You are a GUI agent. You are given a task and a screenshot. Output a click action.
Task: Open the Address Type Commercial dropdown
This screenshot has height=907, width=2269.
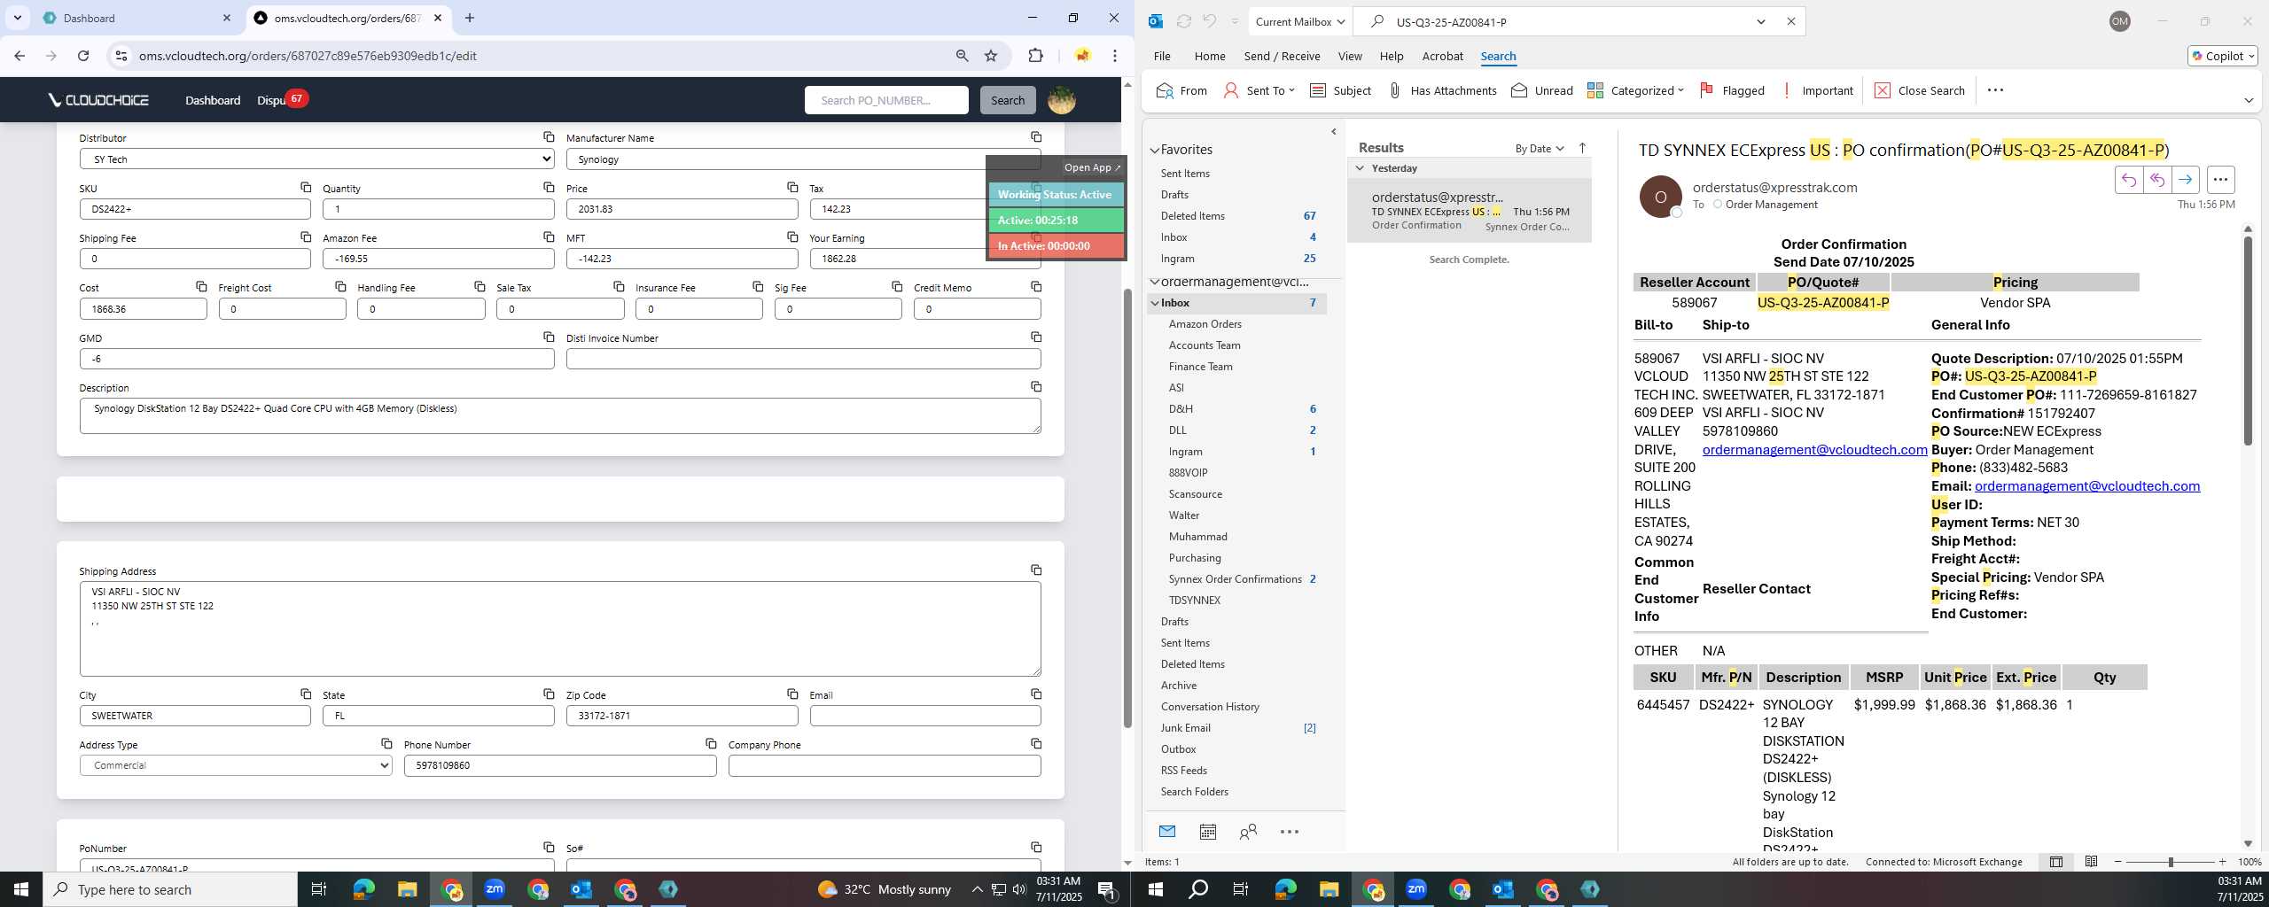point(236,765)
